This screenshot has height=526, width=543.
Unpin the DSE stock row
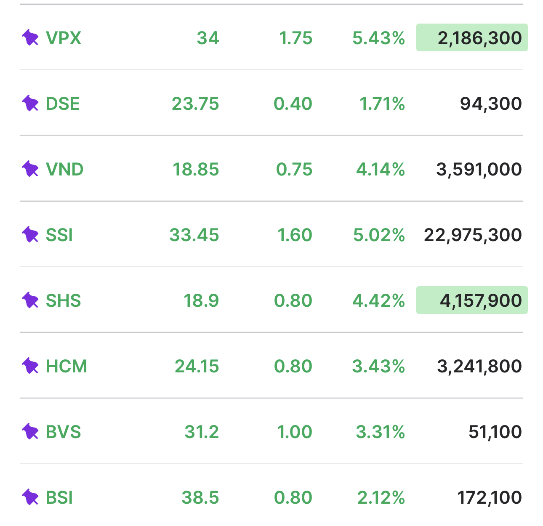[30, 104]
